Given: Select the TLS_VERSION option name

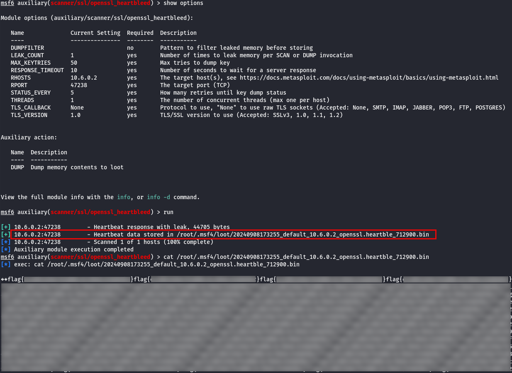Looking at the screenshot, I should coord(29,115).
